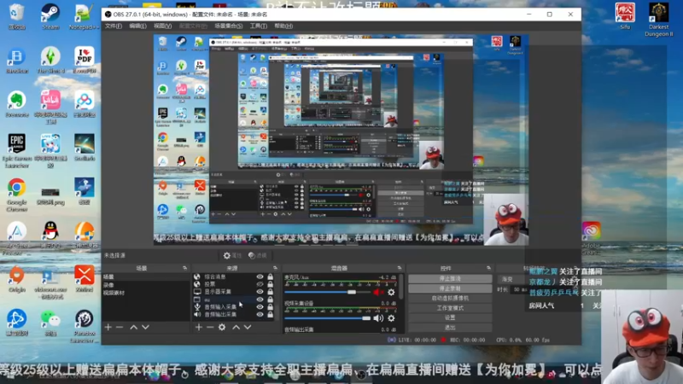Open the 编辑(E) menu
683x384 pixels.
point(137,26)
